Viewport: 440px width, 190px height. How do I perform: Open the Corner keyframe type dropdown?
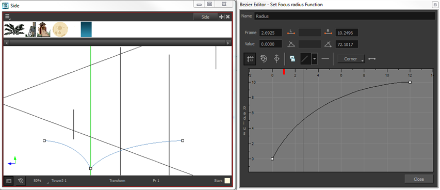[351, 59]
